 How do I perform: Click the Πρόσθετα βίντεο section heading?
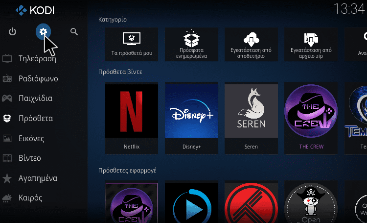(x=120, y=72)
